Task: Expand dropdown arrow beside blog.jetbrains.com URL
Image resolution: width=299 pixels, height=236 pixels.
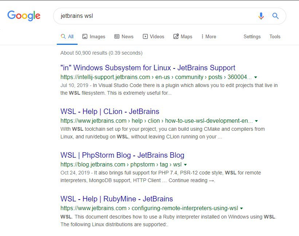Action: click(x=185, y=165)
